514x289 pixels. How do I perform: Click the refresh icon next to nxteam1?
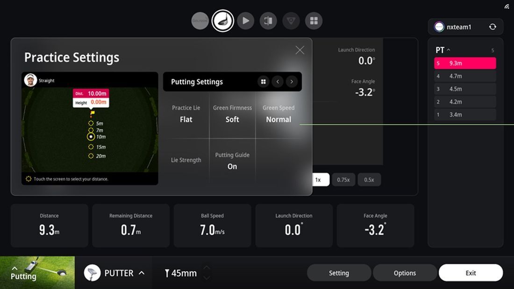[x=493, y=27]
